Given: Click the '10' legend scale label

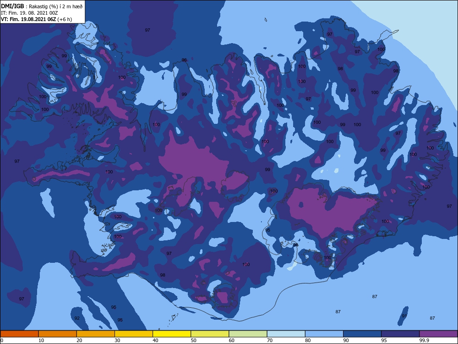Looking at the screenshot, I should click(x=41, y=340).
